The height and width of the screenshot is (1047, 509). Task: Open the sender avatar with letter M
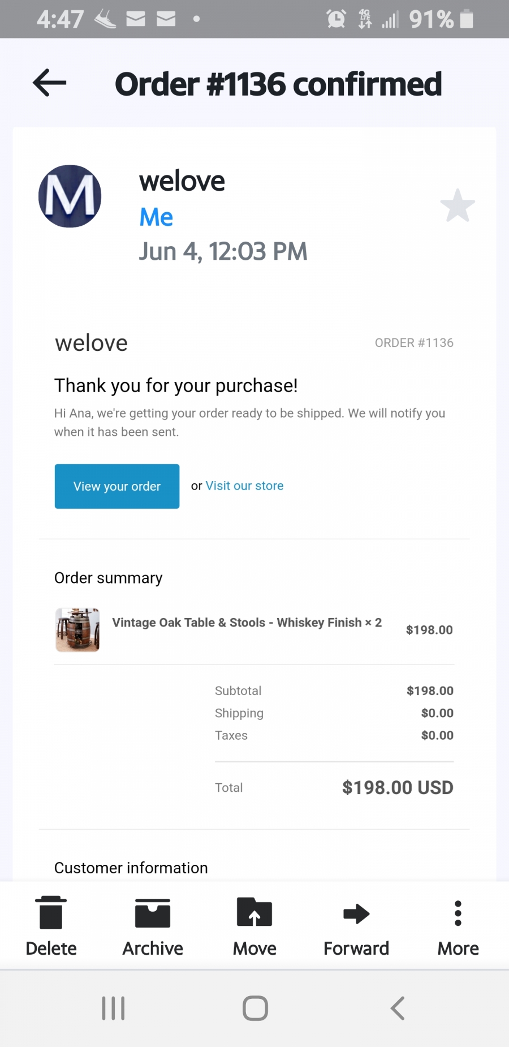coord(70,196)
